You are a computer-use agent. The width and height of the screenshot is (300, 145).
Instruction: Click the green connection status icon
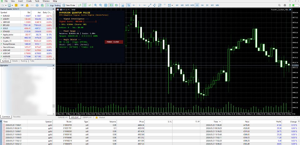(x=290, y=5)
